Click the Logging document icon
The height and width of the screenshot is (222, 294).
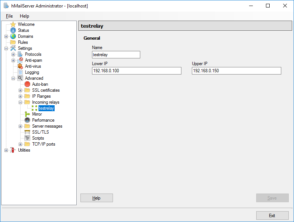tap(20, 72)
